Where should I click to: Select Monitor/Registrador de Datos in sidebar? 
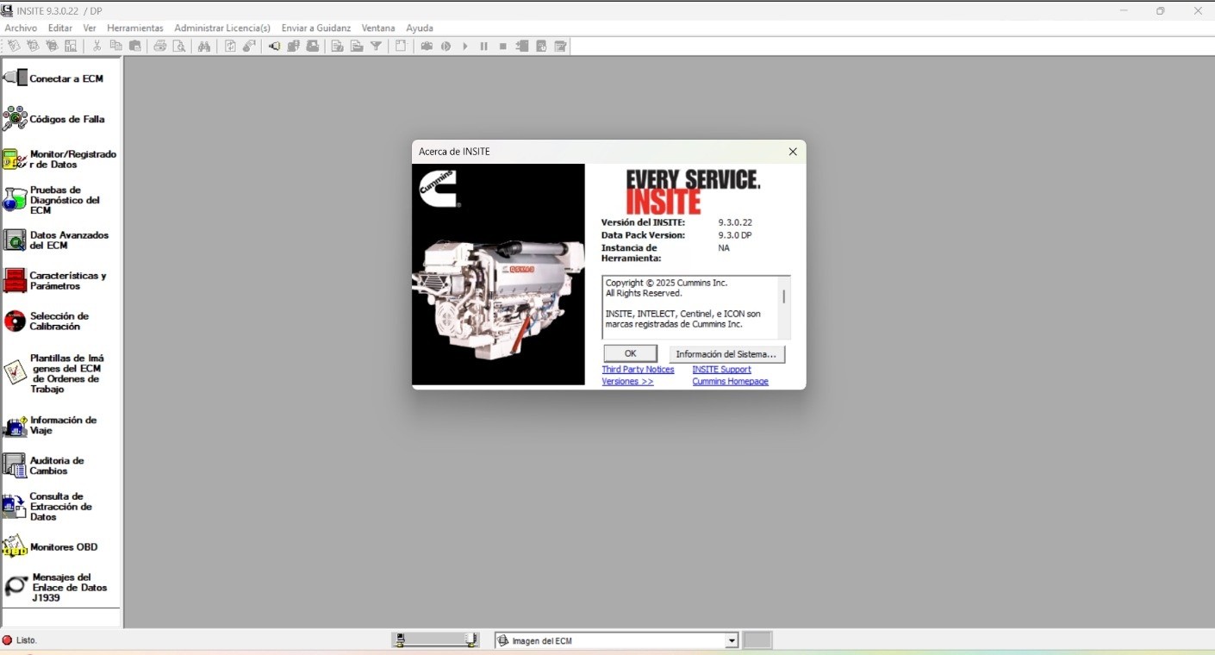pos(59,159)
